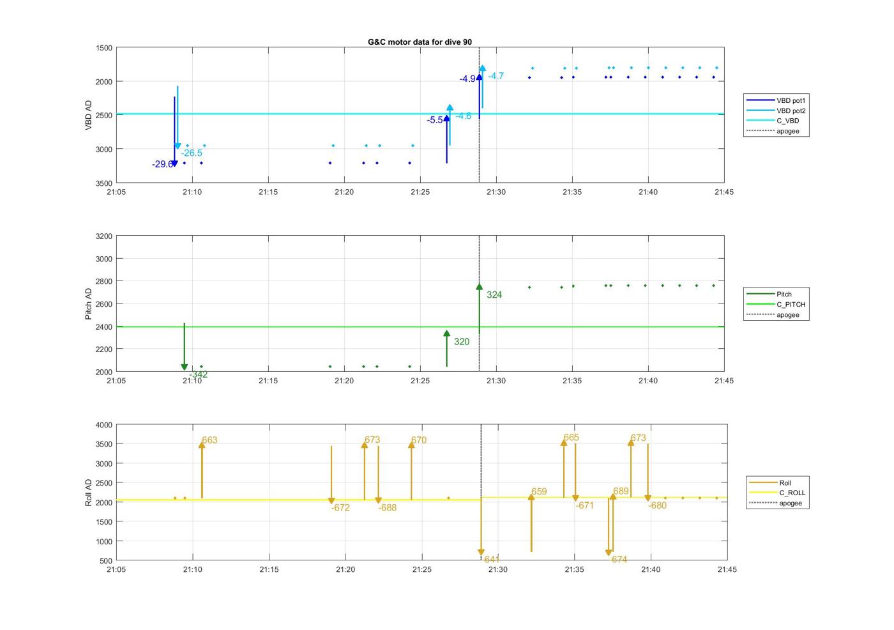Click the '320' pitch annotation
Screen dimensions: 894x630
462,342
